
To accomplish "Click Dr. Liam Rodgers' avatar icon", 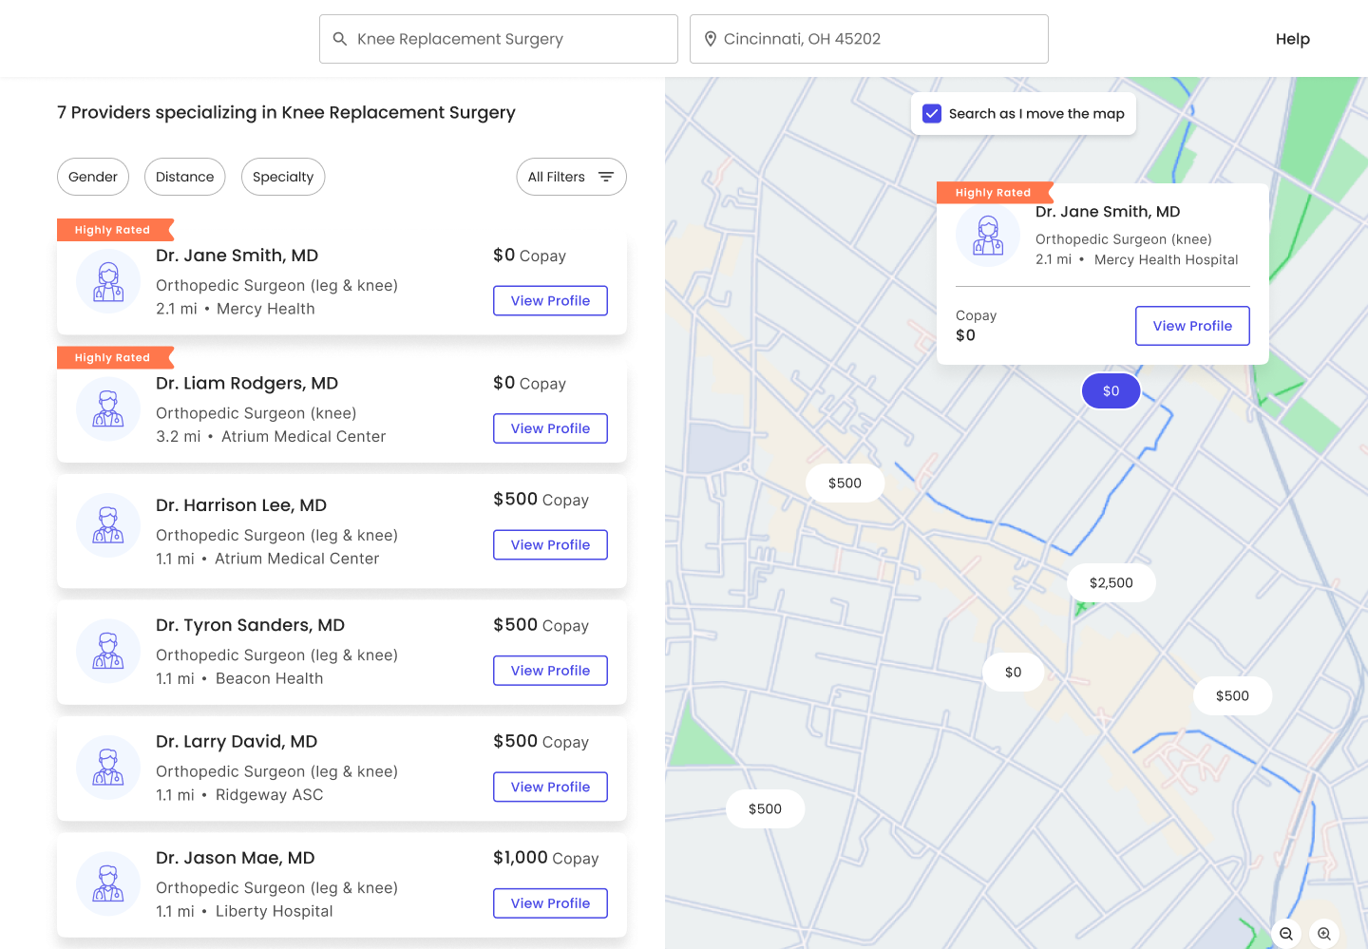I will (x=108, y=409).
